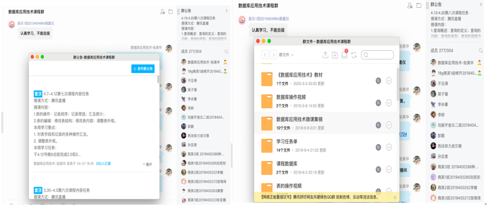This screenshot has height=208, width=487.
Task: Open the 群文件 dropdown in the files toolbar
Action: [x=287, y=55]
